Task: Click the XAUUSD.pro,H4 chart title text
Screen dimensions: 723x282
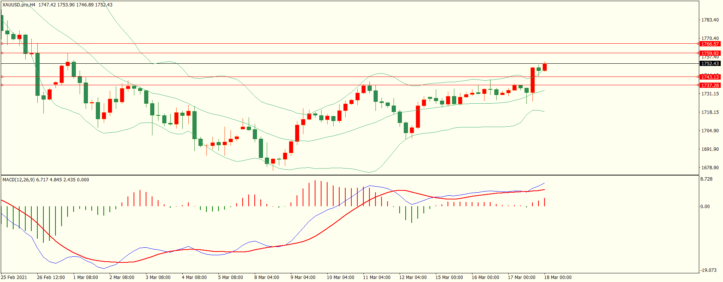Action: 19,5
